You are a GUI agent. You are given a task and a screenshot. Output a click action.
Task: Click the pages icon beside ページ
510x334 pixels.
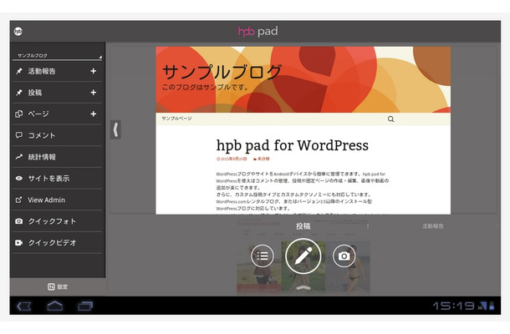[x=19, y=114]
